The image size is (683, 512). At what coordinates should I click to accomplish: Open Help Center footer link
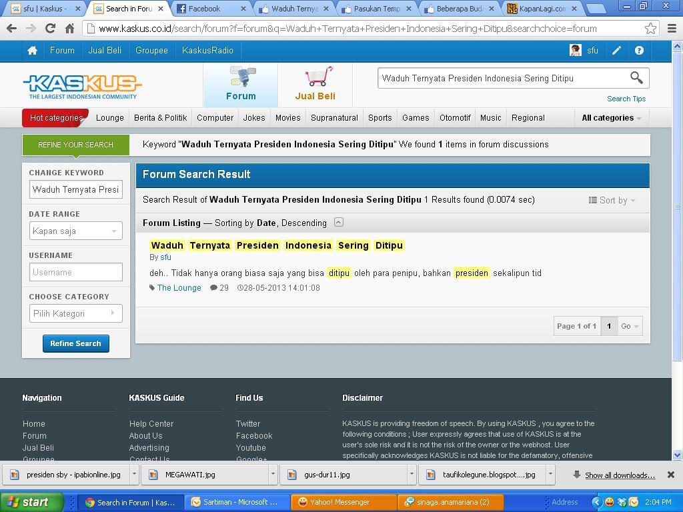click(151, 423)
